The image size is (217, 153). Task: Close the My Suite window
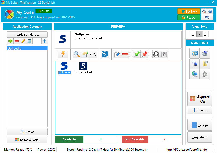(213, 2)
